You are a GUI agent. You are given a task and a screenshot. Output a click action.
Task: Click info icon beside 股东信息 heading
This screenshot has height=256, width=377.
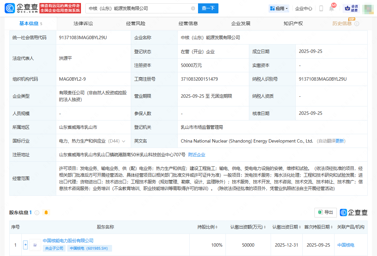[37, 212]
